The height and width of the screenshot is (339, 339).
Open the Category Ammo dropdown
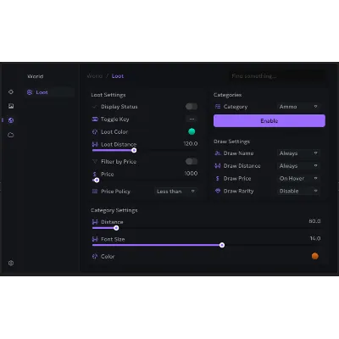point(298,107)
